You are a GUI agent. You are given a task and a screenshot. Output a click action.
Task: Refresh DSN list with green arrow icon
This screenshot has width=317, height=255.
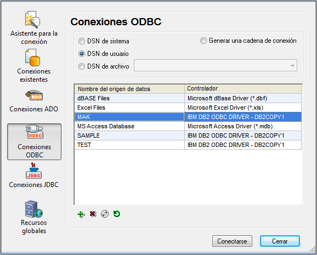coord(117,214)
